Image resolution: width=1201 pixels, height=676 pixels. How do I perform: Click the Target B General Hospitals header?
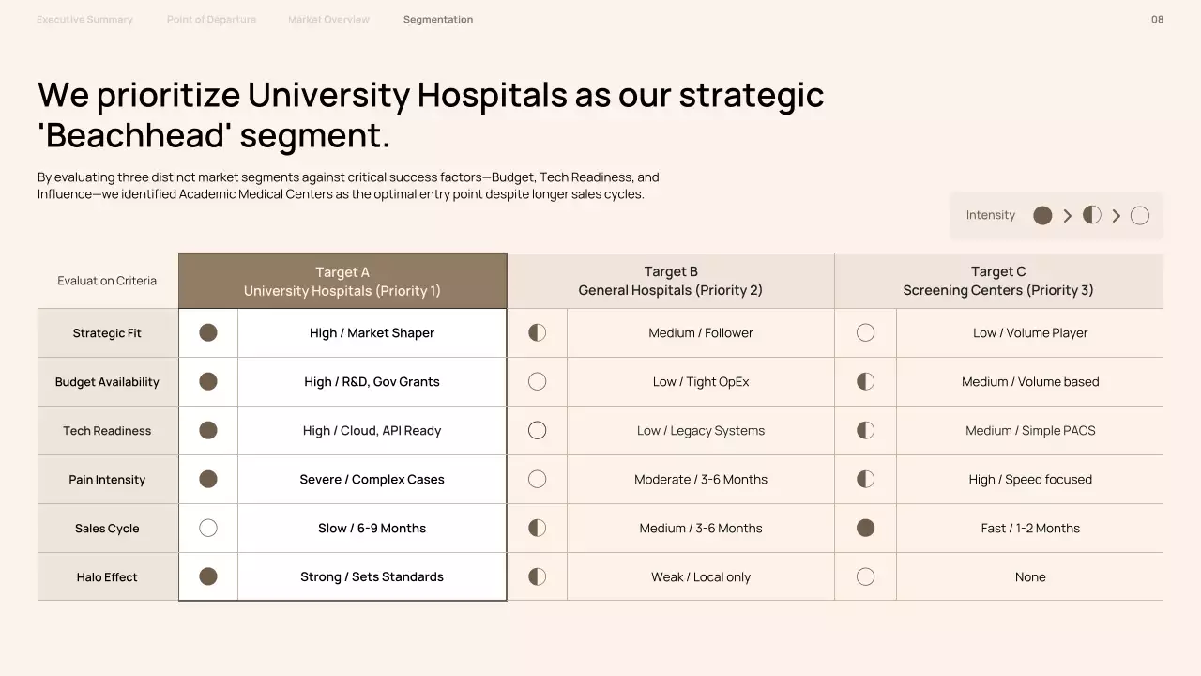tap(670, 281)
